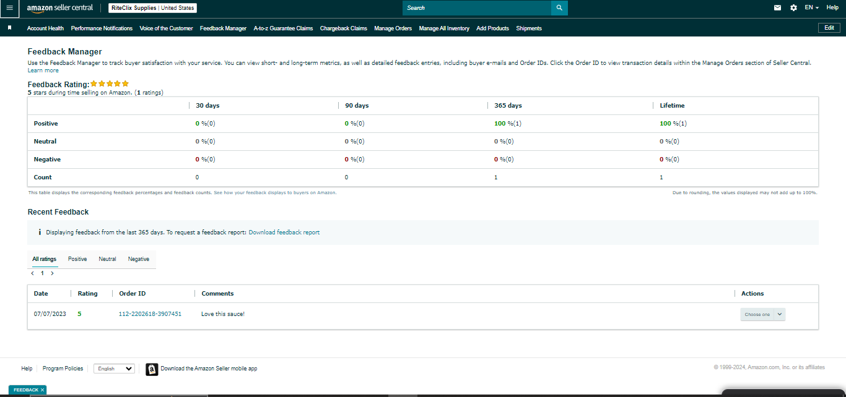
Task: Close the FEEDBACK tab with X
Action: 42,390
